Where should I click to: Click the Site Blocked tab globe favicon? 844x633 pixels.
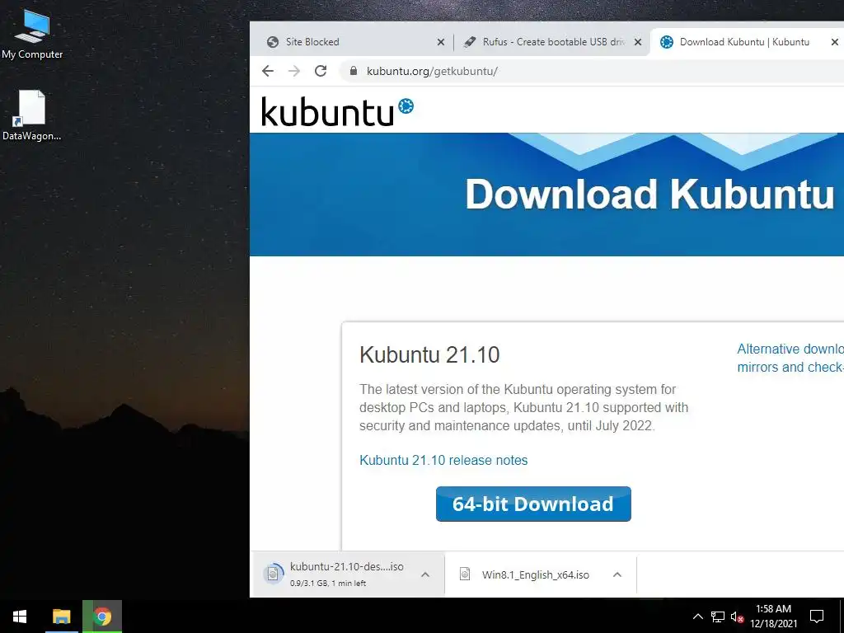pos(273,42)
